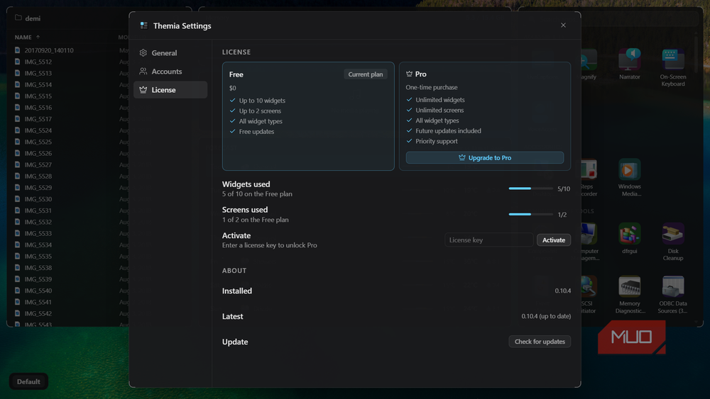Click the Latest 0.10.4 (up to date) text
Screen dimensions: 710x399
546,316
